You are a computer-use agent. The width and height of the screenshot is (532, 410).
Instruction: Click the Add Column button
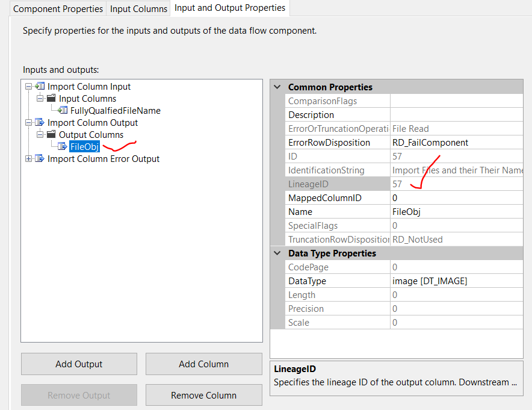[203, 364]
